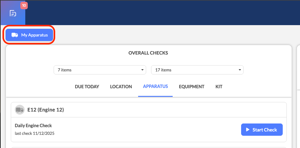Start the Daily Engine Check
Viewport: 300px width, 148px height.
click(261, 130)
